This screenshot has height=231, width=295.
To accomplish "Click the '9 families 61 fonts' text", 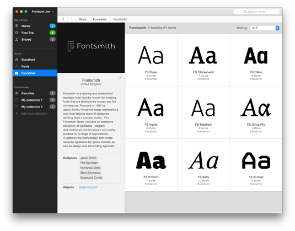I will pyautogui.click(x=162, y=28).
